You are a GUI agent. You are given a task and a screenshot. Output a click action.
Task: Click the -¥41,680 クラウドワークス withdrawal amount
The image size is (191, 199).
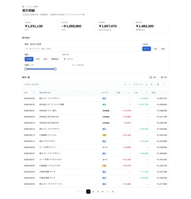[126, 184]
